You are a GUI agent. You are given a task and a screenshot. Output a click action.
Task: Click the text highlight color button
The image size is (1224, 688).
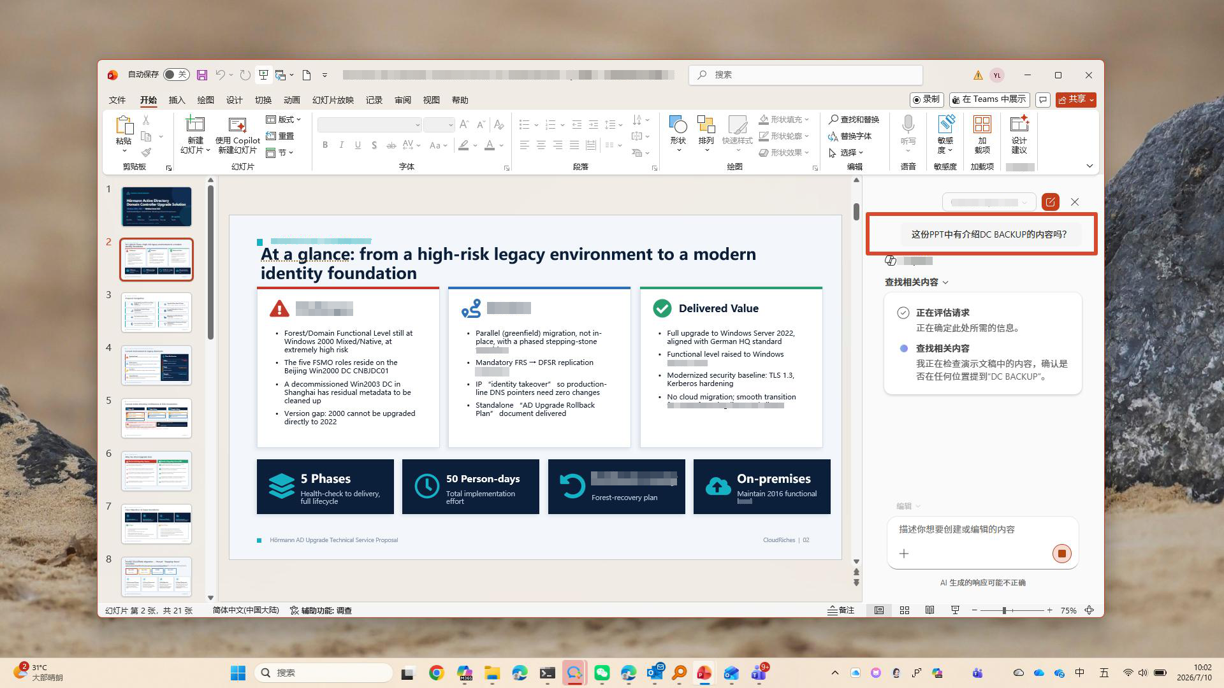(x=463, y=145)
